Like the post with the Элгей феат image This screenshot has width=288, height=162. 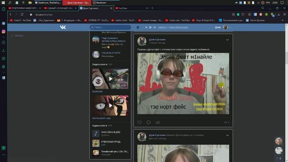pyautogui.click(x=139, y=122)
